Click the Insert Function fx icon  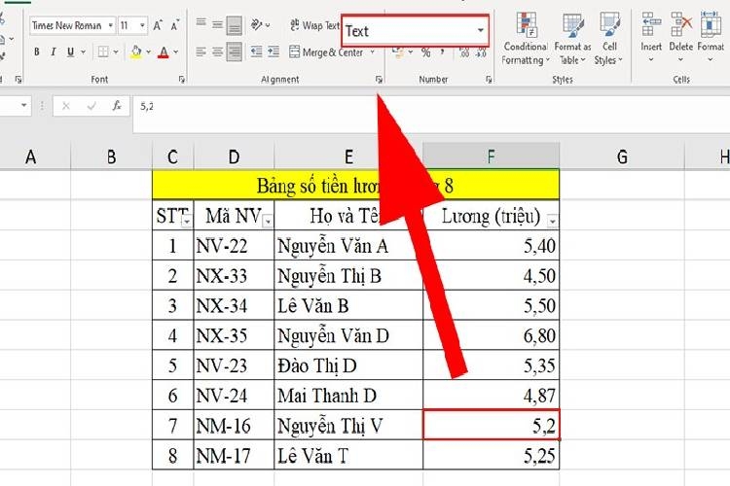[x=117, y=107]
